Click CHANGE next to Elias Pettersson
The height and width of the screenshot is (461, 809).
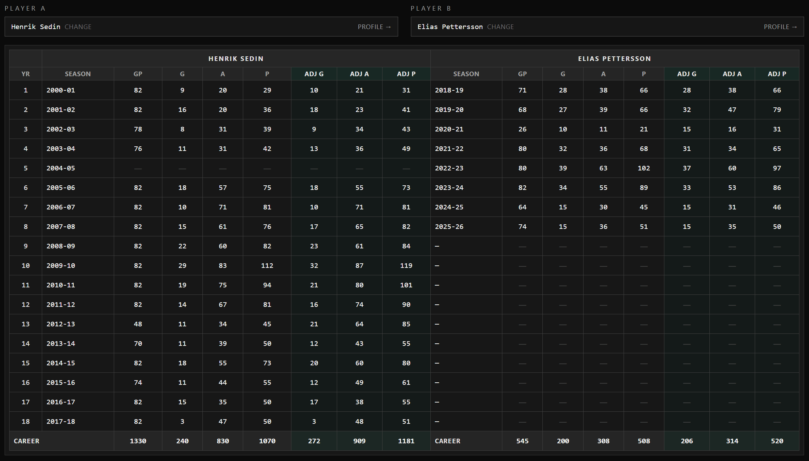500,27
